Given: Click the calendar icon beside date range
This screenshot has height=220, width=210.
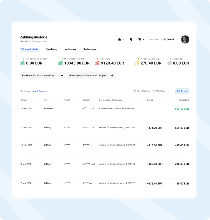Looking at the screenshot, I should [134, 91].
